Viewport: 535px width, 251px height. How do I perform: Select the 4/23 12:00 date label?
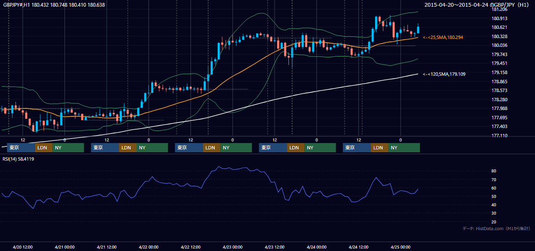[x=275, y=247]
